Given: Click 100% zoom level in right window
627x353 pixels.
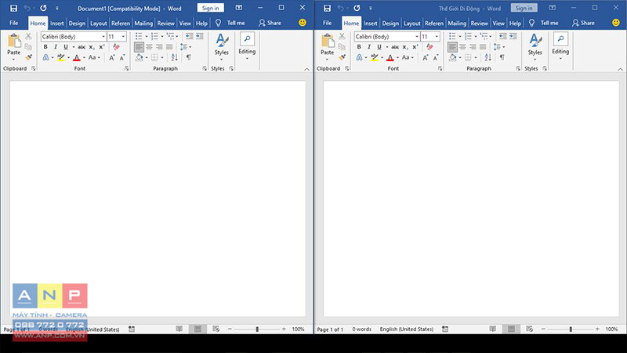Looking at the screenshot, I should [x=611, y=329].
